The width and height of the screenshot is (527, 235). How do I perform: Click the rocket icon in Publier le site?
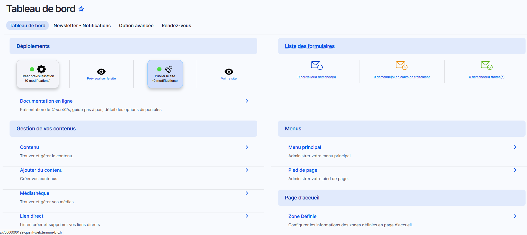tap(169, 69)
